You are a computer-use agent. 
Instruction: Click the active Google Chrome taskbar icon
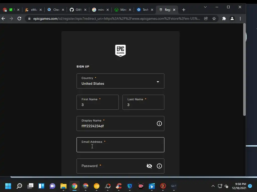74,186
